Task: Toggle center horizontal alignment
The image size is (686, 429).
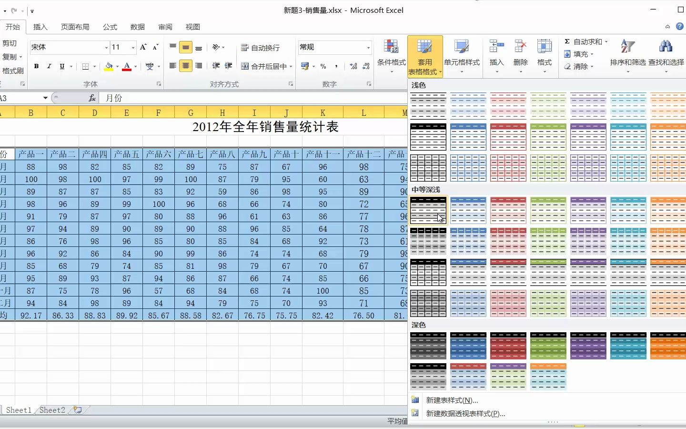Action: coord(186,66)
